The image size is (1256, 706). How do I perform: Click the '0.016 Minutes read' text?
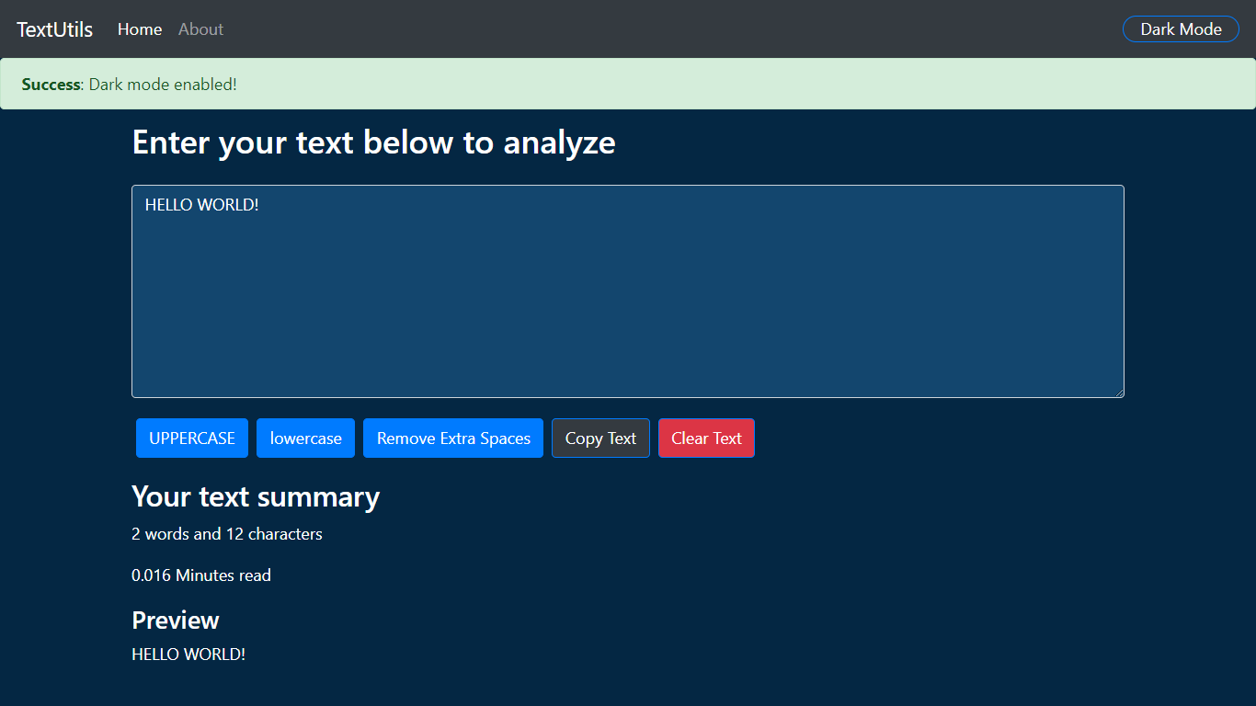201,575
